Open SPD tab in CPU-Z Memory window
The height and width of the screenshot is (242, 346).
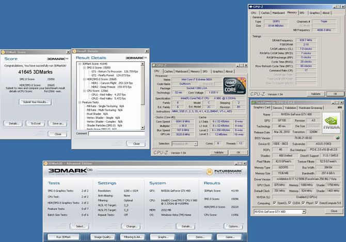pos(302,13)
